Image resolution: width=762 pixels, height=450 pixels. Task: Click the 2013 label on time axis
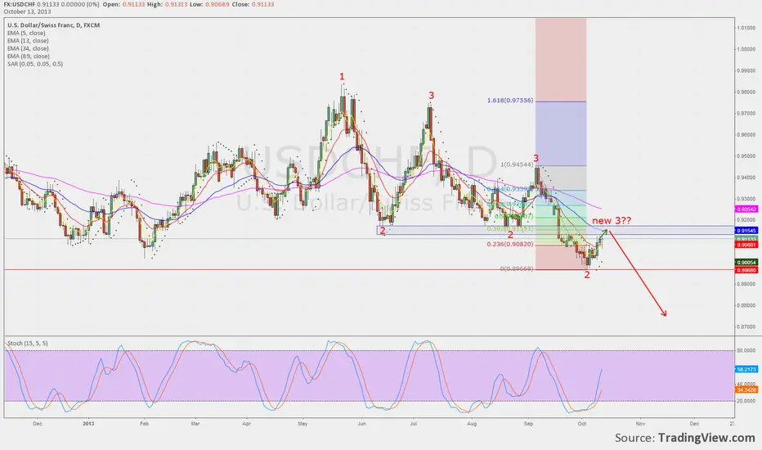pyautogui.click(x=88, y=424)
